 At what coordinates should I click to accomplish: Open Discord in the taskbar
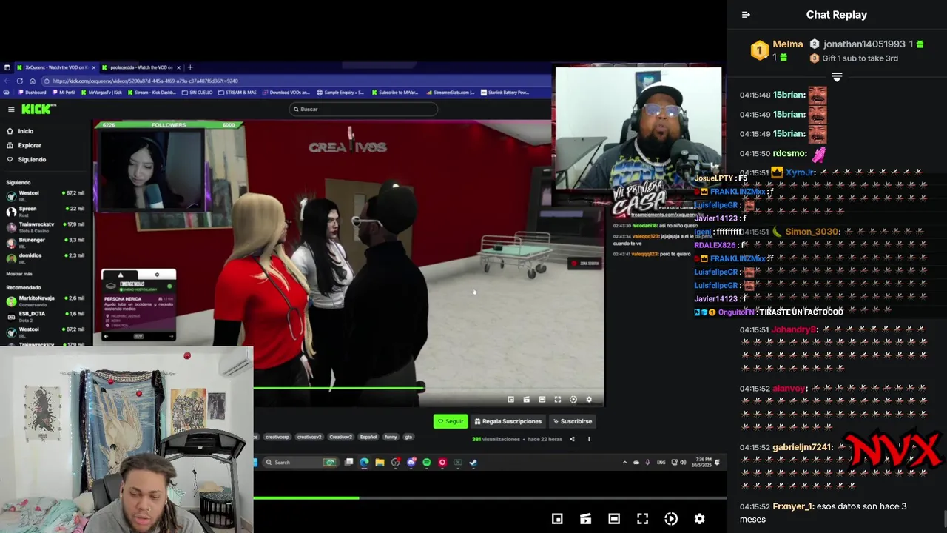(411, 463)
